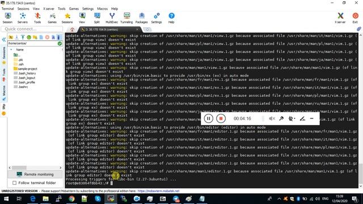Select the .bash_logout file
This screenshot has height=204, width=363.
24,78
